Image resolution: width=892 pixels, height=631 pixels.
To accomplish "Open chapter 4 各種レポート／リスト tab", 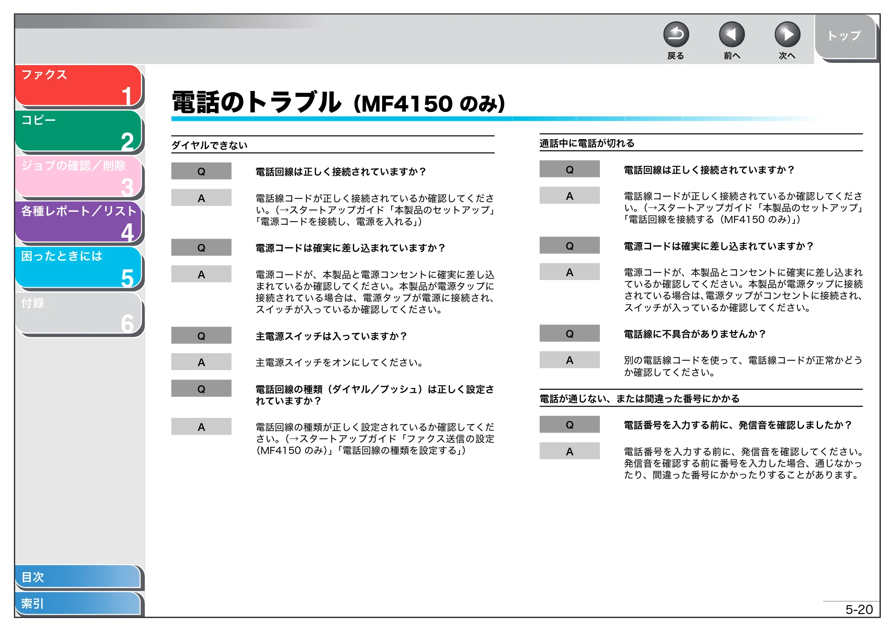I will click(78, 222).
